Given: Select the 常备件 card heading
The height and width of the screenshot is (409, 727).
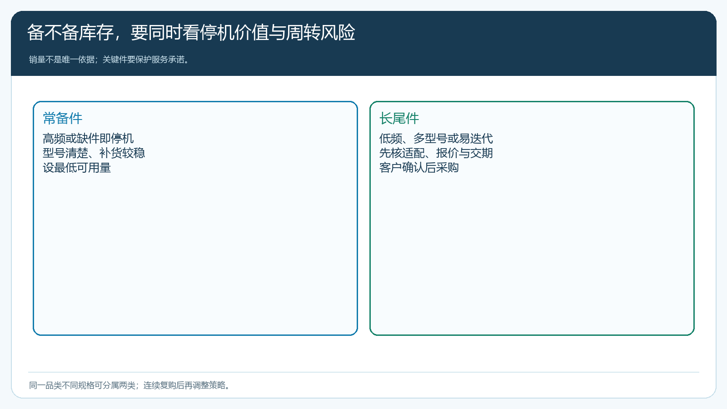Looking at the screenshot, I should click(x=63, y=118).
